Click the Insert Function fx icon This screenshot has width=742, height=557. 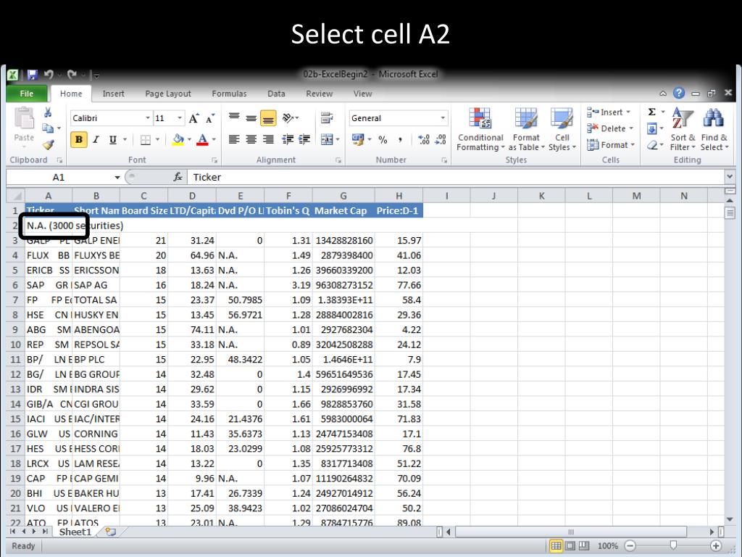click(178, 177)
